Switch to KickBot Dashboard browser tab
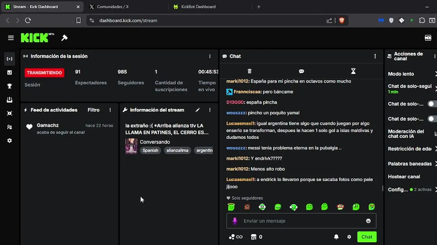Image resolution: width=437 pixels, height=245 pixels. (211, 7)
